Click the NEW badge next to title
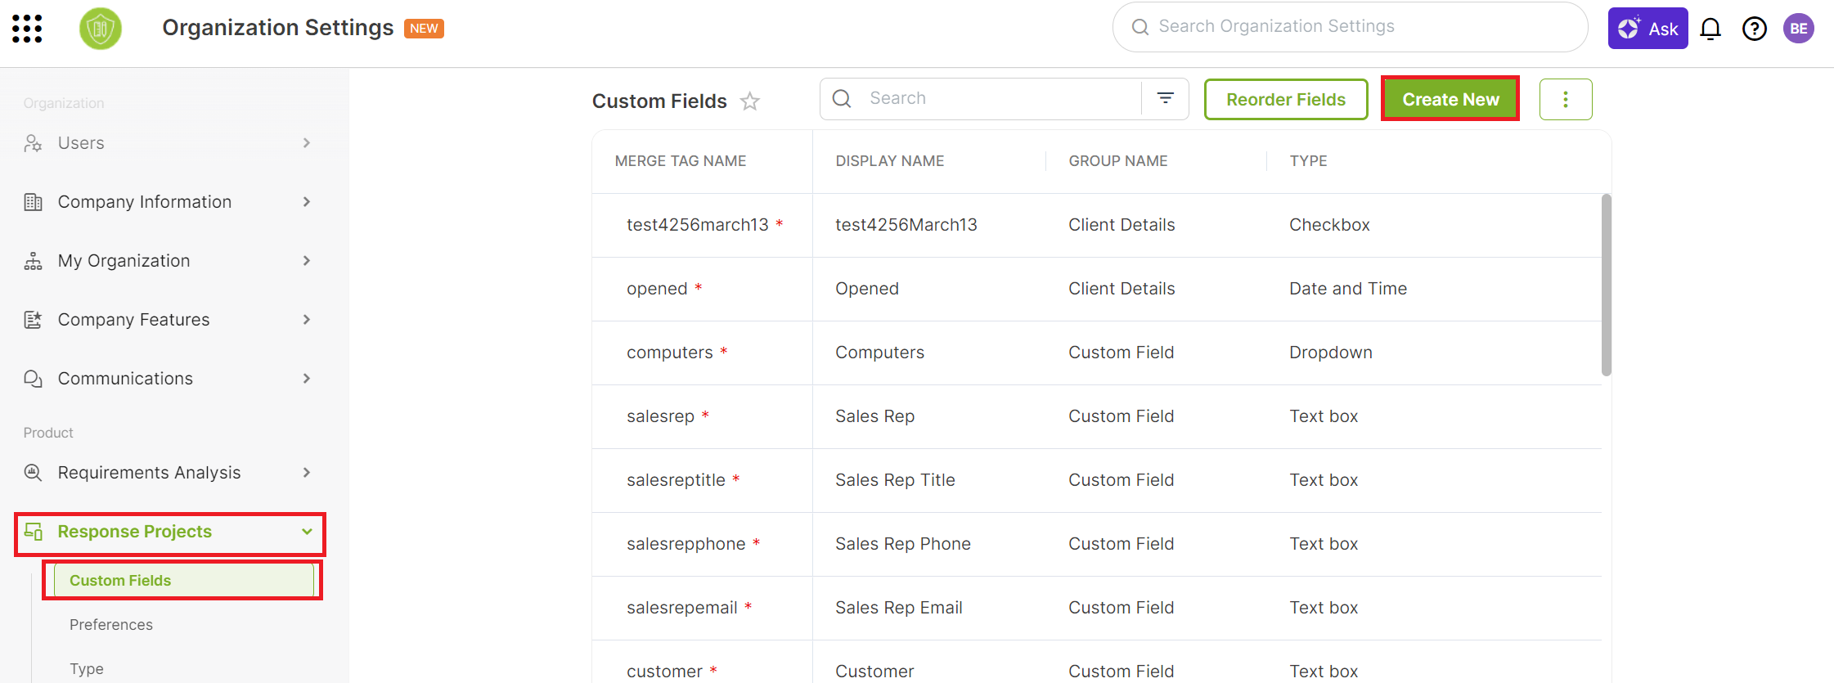 tap(424, 29)
